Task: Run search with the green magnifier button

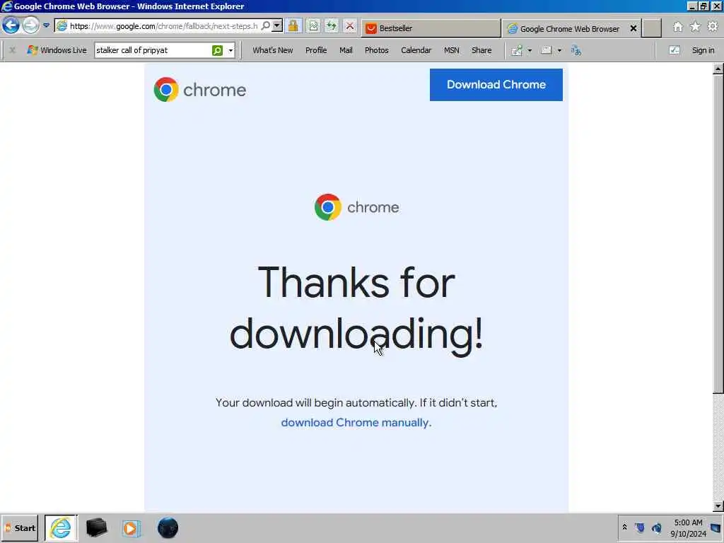Action: tap(217, 50)
